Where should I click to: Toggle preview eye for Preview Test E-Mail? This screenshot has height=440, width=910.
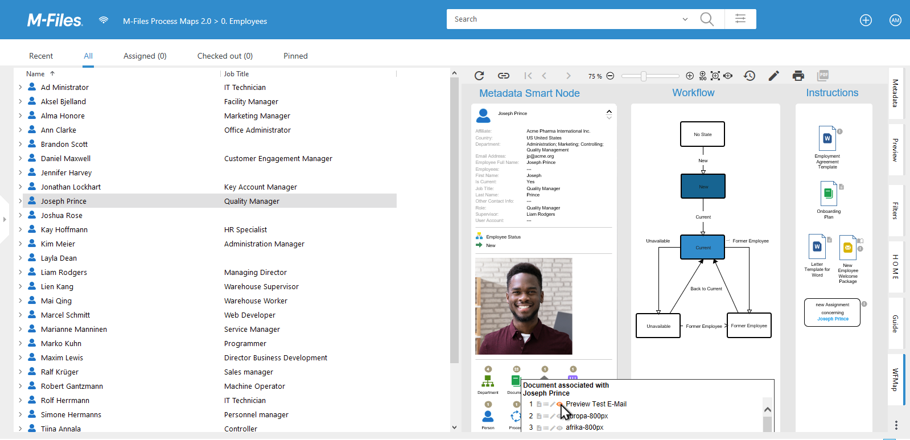559,404
